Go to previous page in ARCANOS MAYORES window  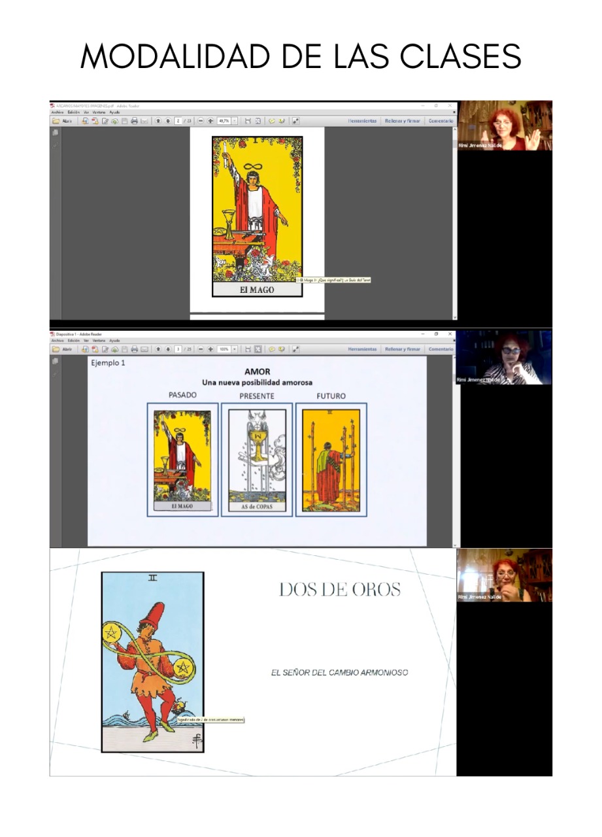158,121
